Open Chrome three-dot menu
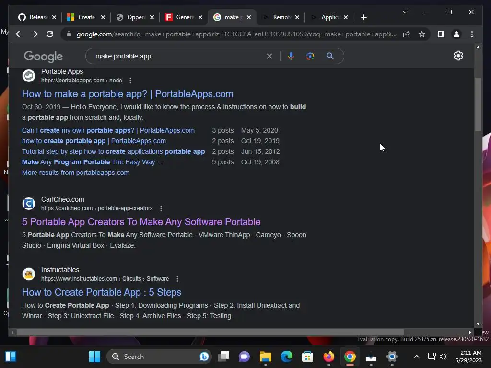 [x=472, y=34]
